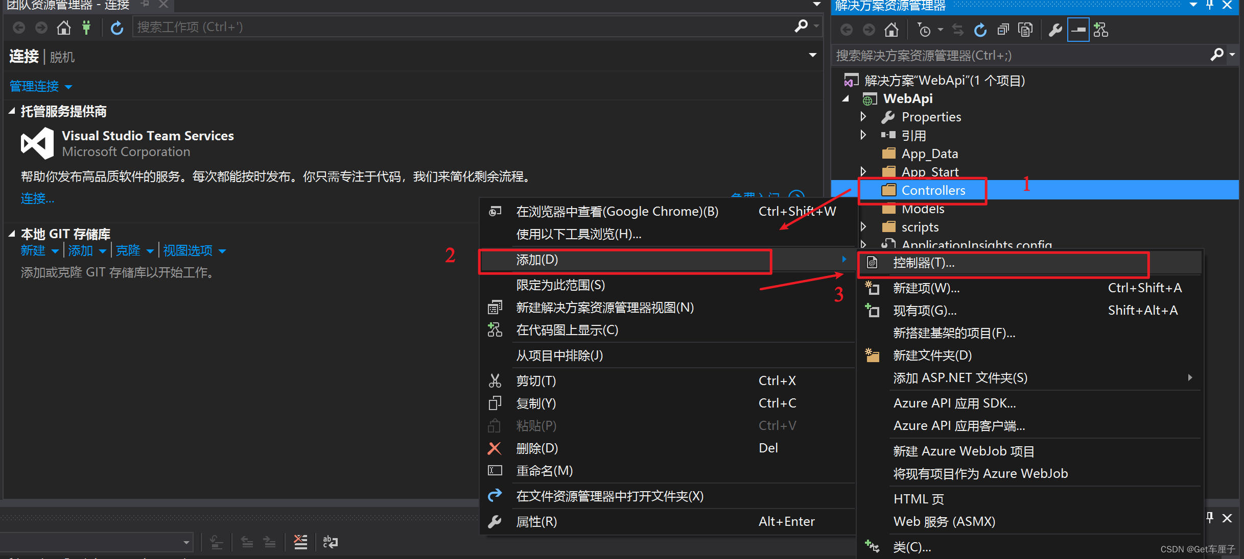Viewport: 1244px width, 559px height.
Task: Click View Class Diagram toolbar icon
Action: click(x=1101, y=30)
